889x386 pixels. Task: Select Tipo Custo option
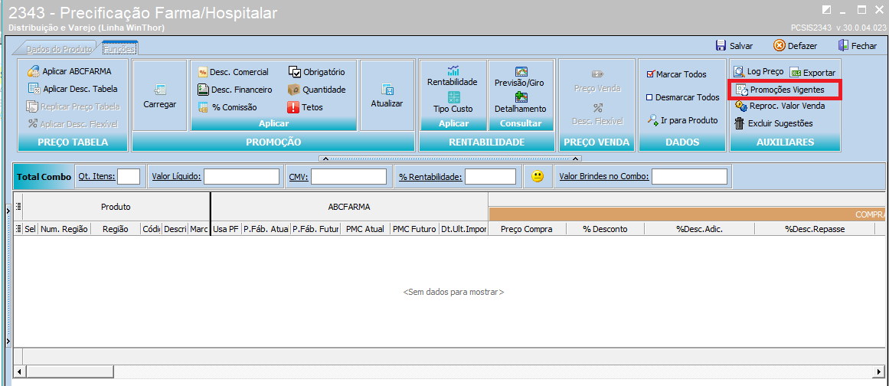tap(453, 103)
